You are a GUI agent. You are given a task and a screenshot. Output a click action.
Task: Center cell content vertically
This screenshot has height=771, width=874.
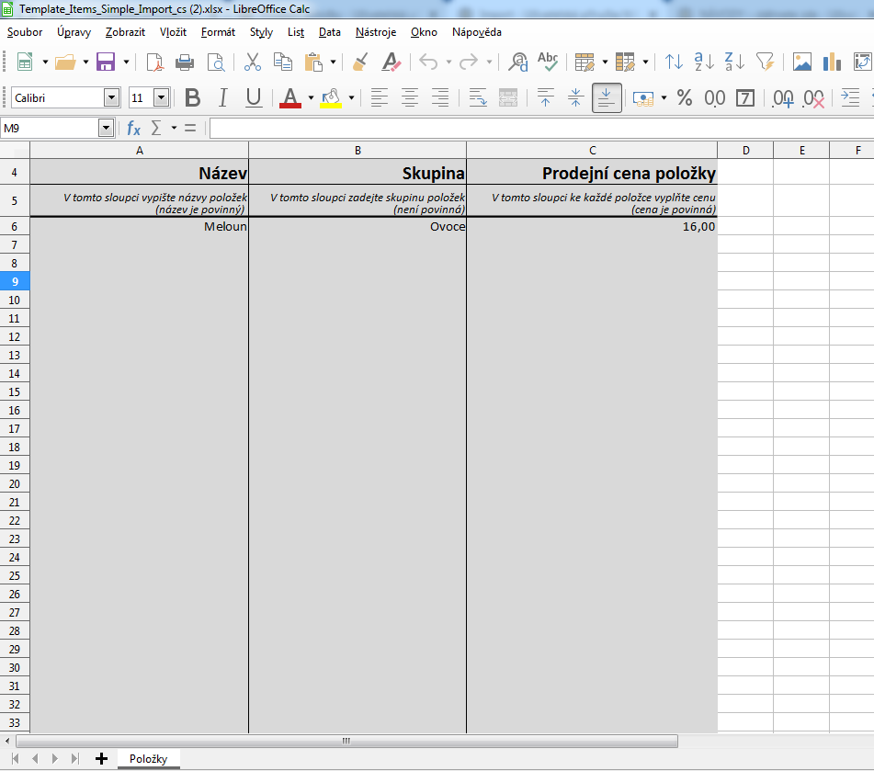pos(576,98)
